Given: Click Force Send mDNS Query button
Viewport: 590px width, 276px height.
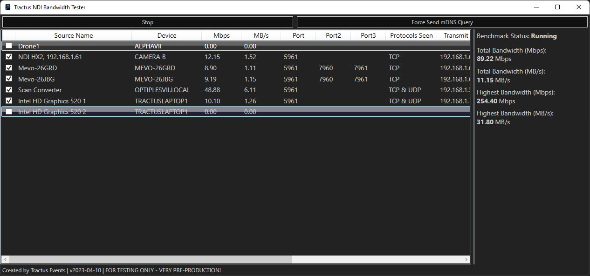Looking at the screenshot, I should [x=442, y=22].
